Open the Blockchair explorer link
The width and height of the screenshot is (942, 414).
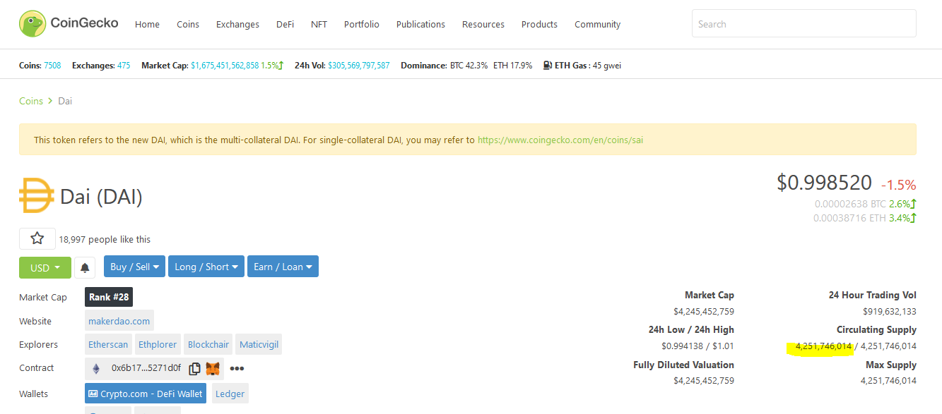tap(208, 344)
